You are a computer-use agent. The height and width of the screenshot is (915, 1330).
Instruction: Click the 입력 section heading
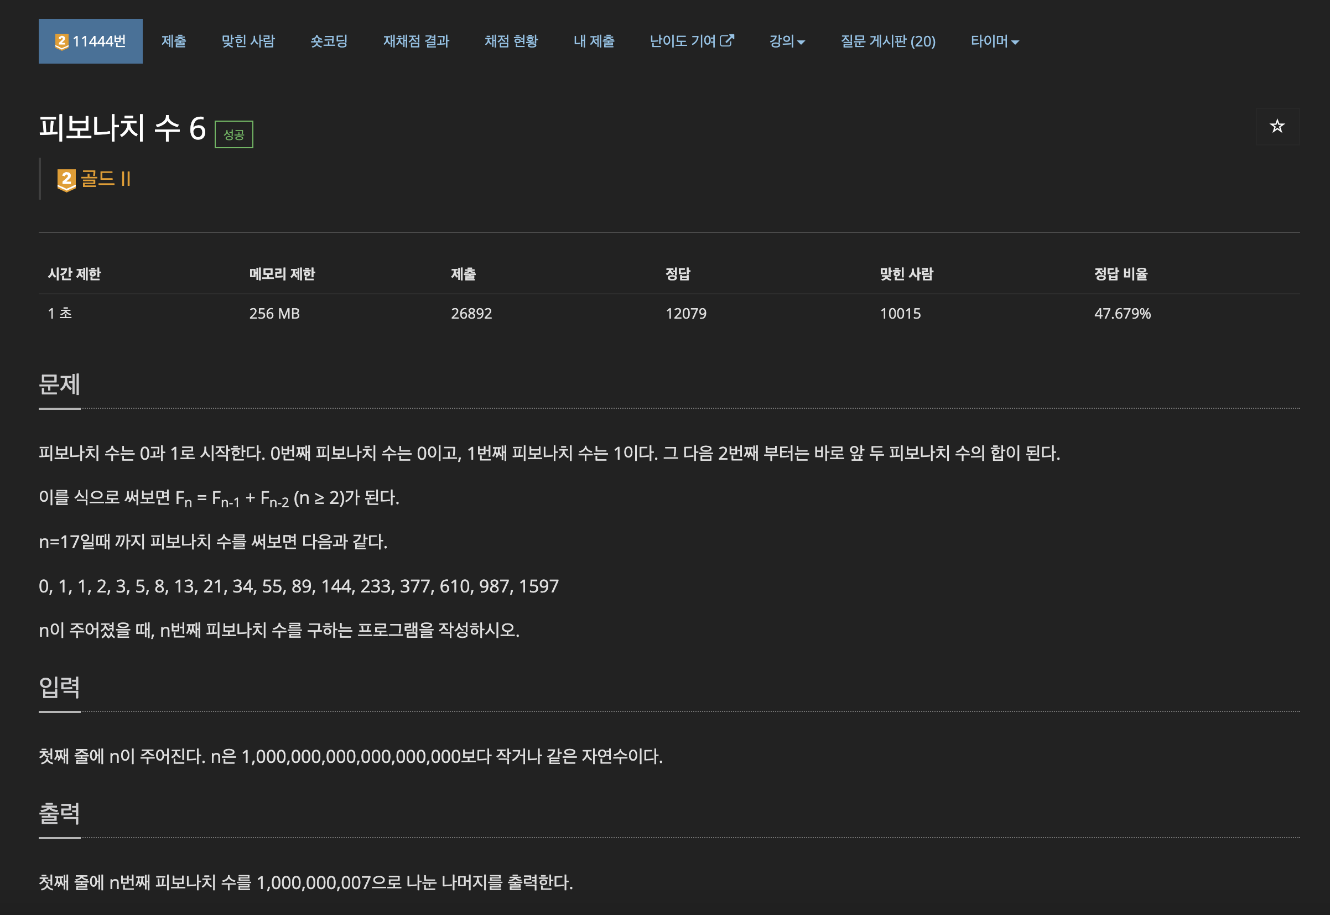[x=59, y=687]
